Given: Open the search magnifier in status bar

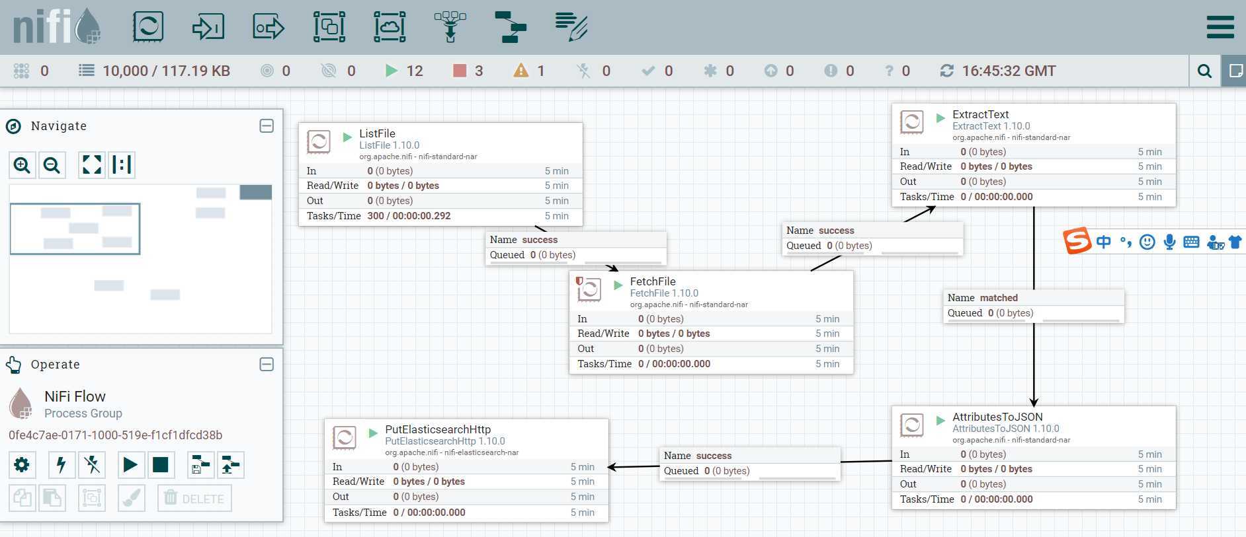Looking at the screenshot, I should [x=1204, y=71].
